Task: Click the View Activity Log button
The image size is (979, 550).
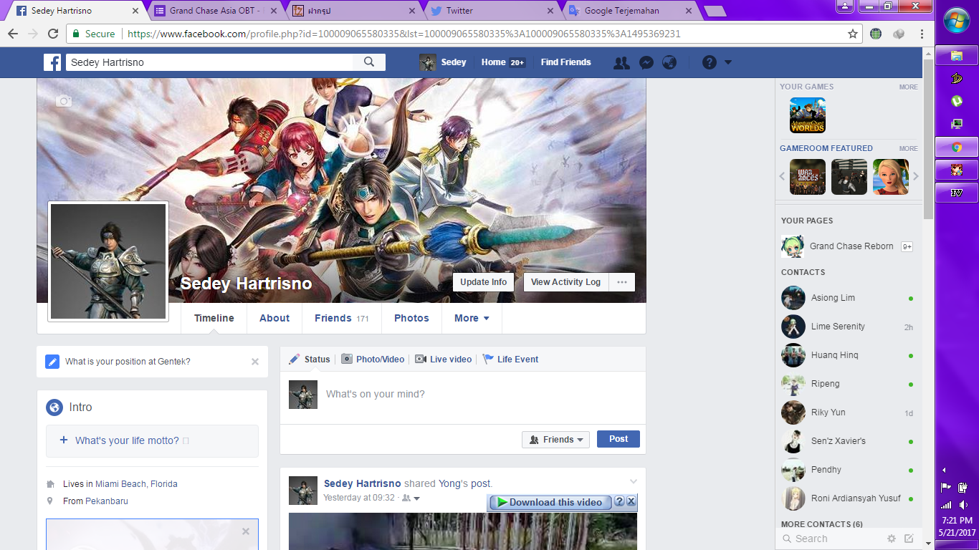Action: [x=565, y=282]
